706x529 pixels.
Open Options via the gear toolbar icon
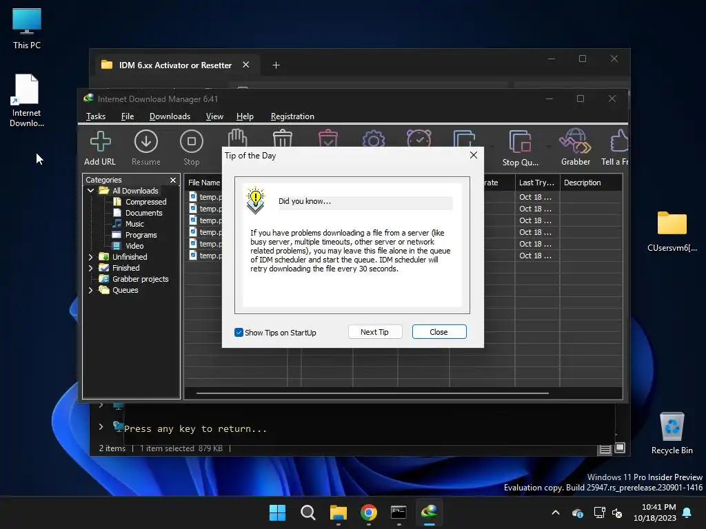(373, 138)
